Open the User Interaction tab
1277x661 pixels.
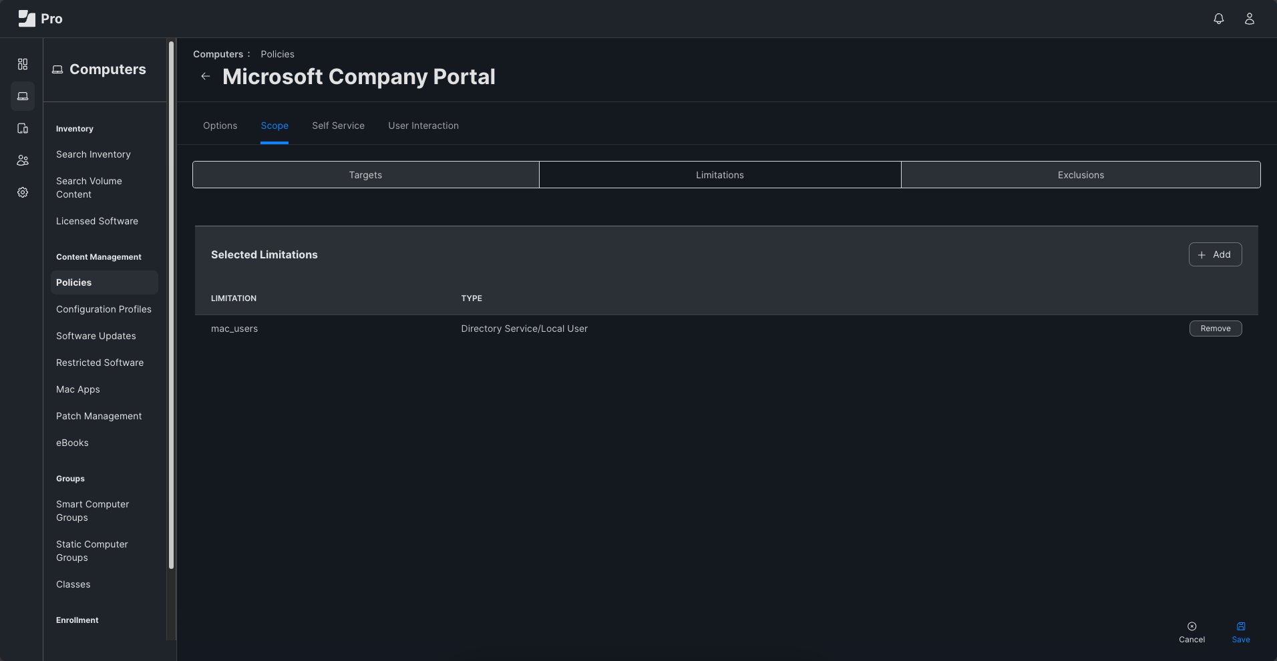423,126
